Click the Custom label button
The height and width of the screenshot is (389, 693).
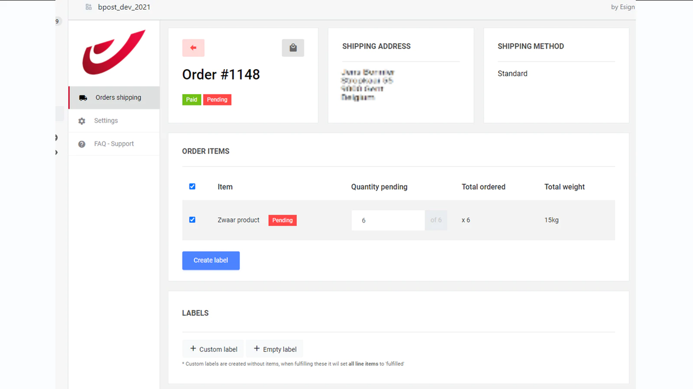pos(213,349)
